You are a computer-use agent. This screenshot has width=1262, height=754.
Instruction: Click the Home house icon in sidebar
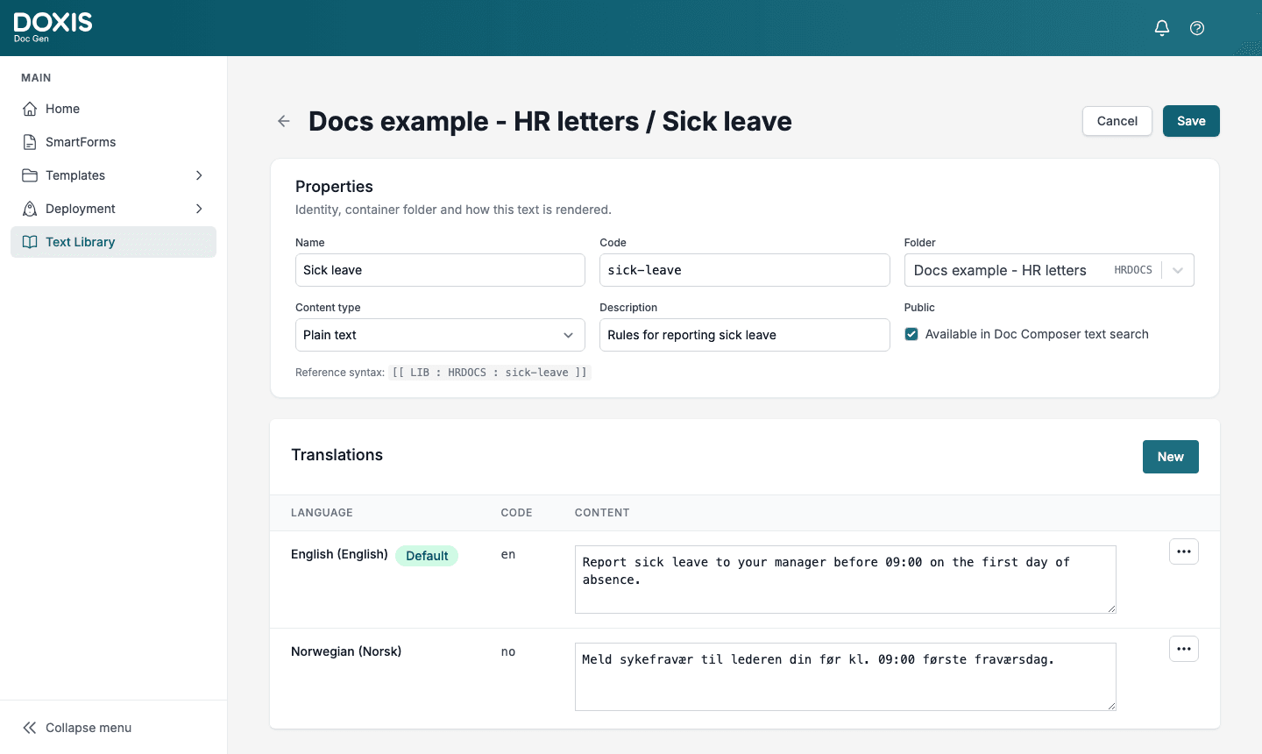pos(30,109)
